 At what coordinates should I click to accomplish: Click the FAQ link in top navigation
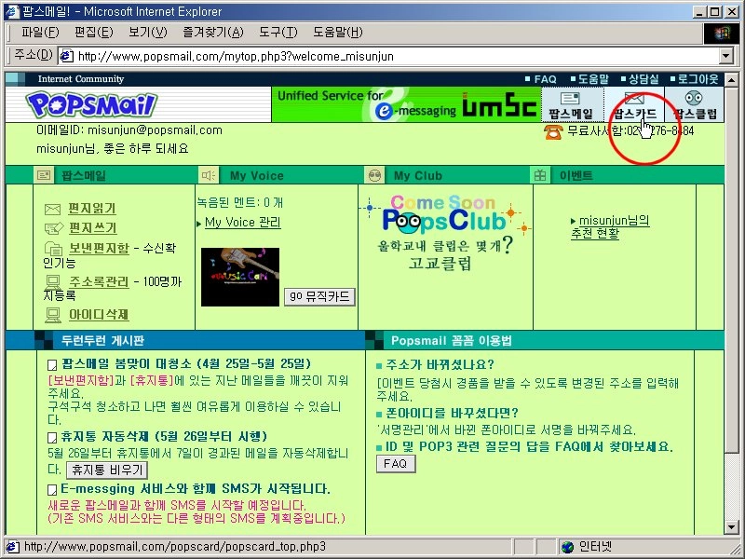click(545, 79)
